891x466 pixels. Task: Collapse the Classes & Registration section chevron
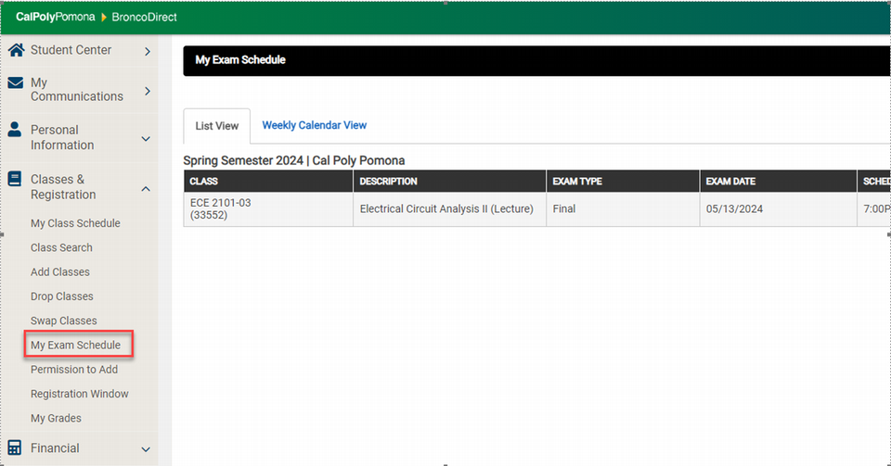click(146, 188)
